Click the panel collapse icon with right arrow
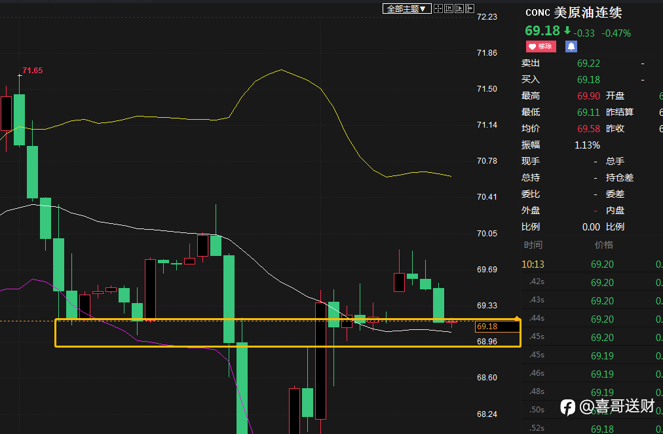The image size is (663, 434). point(469,9)
